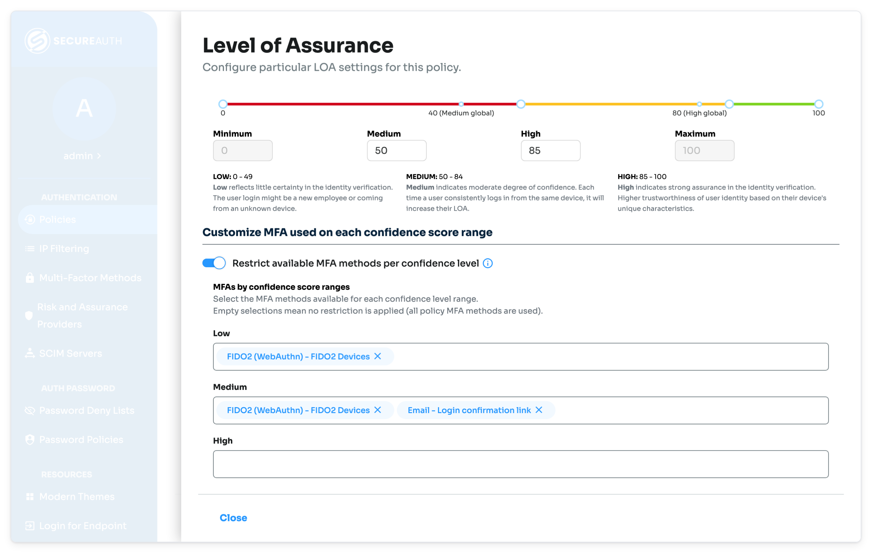The height and width of the screenshot is (553, 872).
Task: Open the Medium MFA methods selector
Action: pyautogui.click(x=521, y=410)
